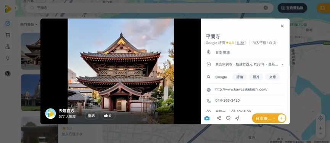Screen dimensions: 330x143
Task: Open the 文章 Google search chip
Action: (x=272, y=77)
